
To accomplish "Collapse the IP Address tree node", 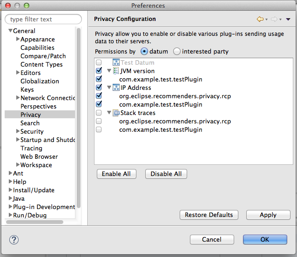I will (109, 88).
